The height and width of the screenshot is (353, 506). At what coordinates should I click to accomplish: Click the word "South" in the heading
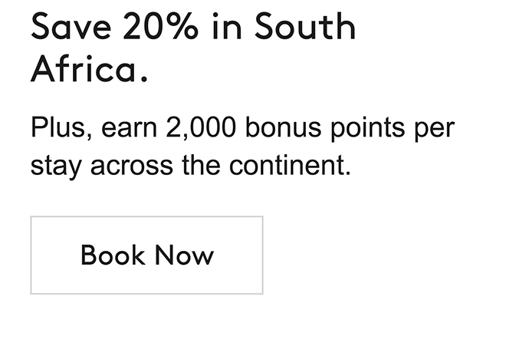(304, 28)
